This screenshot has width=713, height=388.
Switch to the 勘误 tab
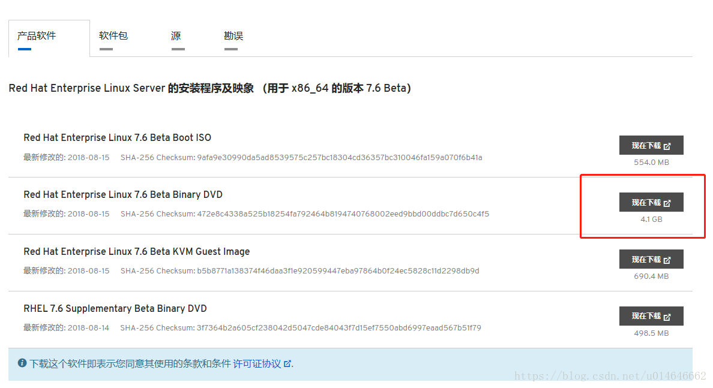(x=233, y=36)
